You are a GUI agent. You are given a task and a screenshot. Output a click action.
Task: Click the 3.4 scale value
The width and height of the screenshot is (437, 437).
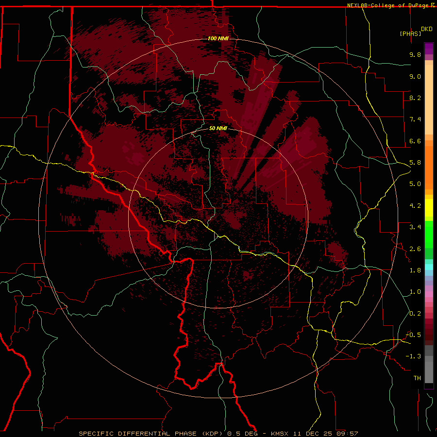point(415,227)
